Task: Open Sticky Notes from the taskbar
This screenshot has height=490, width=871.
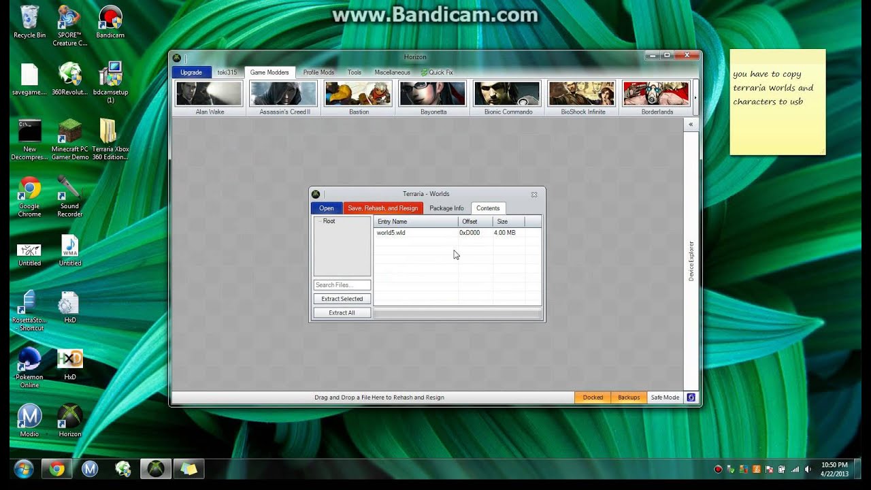Action: [188, 469]
